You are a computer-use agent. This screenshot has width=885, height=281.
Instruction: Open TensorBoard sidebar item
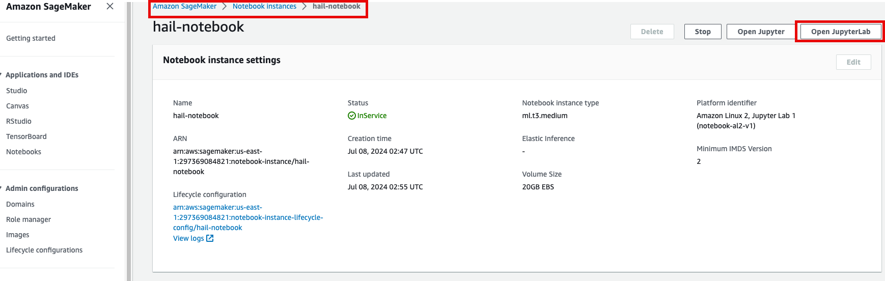tap(26, 136)
